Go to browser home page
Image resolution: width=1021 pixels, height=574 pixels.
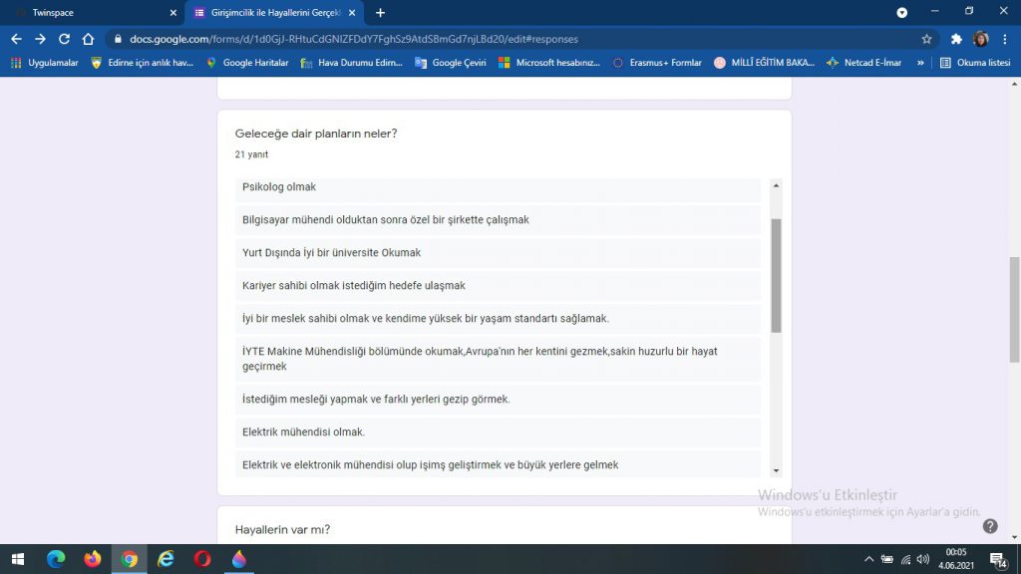[x=88, y=39]
